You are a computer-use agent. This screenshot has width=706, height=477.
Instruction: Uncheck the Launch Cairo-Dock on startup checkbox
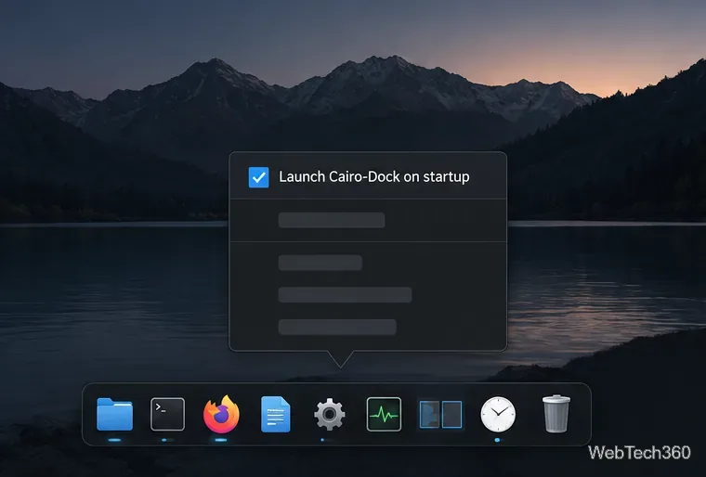coord(259,177)
